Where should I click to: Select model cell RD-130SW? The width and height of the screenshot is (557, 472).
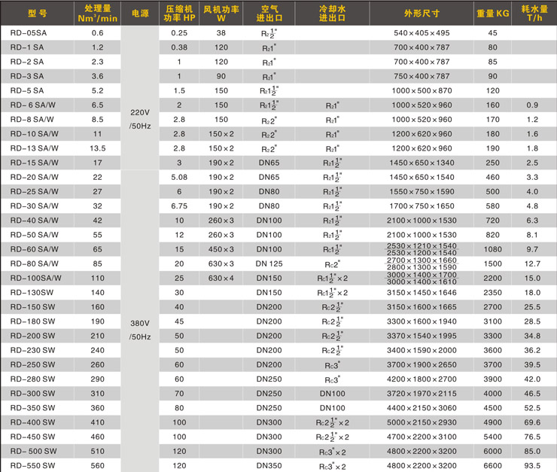click(x=32, y=292)
